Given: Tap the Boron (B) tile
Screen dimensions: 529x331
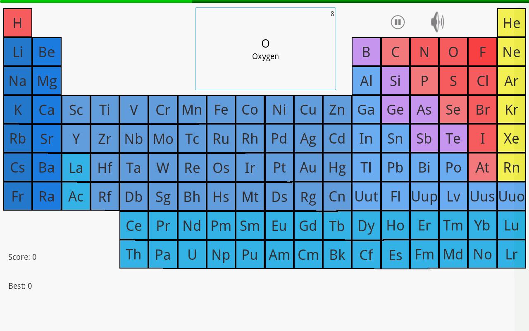Looking at the screenshot, I should 366,52.
